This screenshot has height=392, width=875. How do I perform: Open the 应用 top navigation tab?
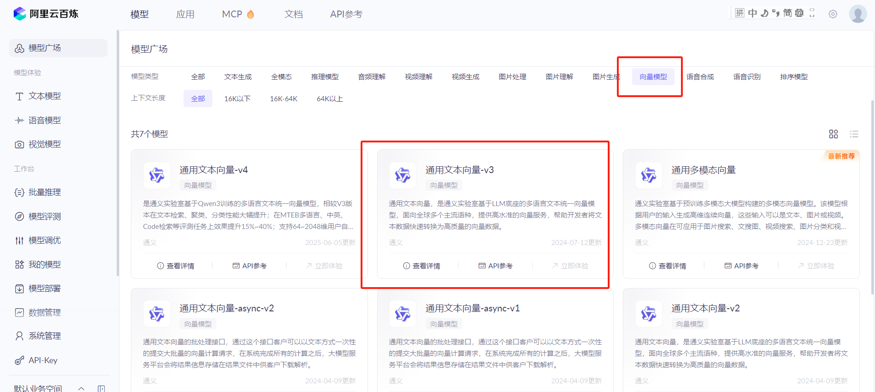point(185,14)
